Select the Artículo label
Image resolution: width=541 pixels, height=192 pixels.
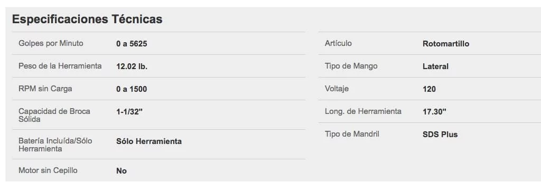338,43
